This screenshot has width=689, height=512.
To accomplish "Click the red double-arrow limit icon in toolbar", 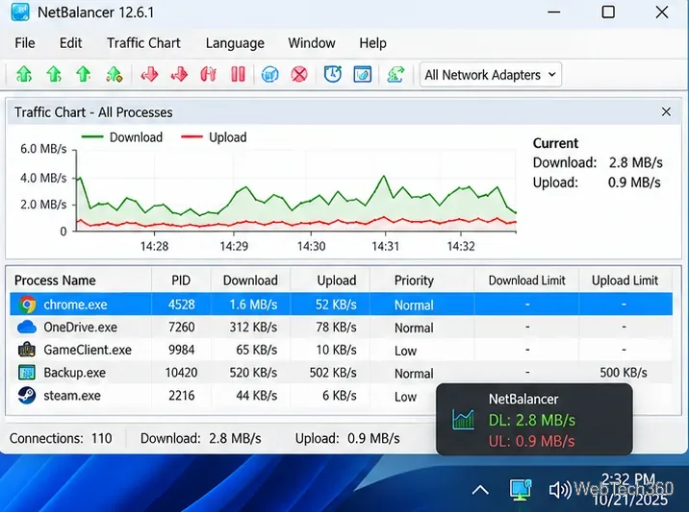I will pyautogui.click(x=208, y=75).
